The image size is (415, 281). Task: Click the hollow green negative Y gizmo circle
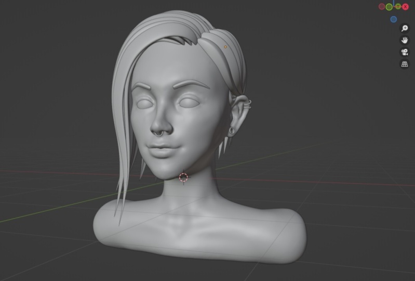(389, 7)
